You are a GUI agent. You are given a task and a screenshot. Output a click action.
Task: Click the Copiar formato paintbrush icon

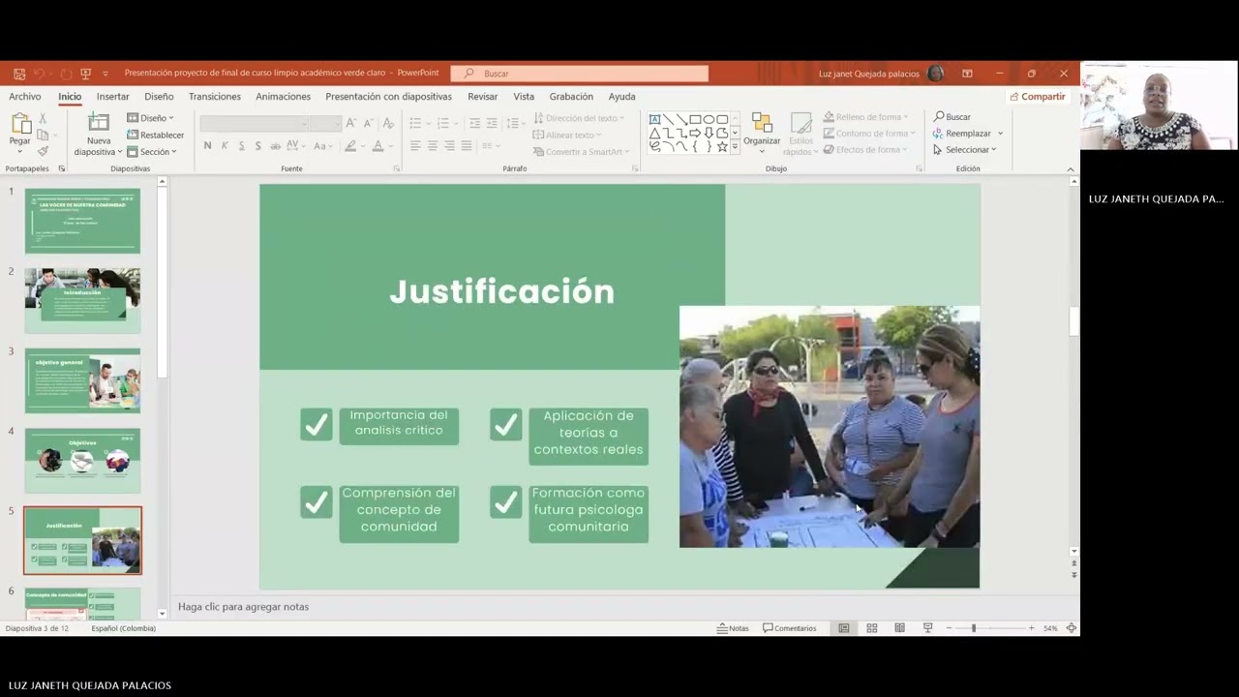pos(43,151)
